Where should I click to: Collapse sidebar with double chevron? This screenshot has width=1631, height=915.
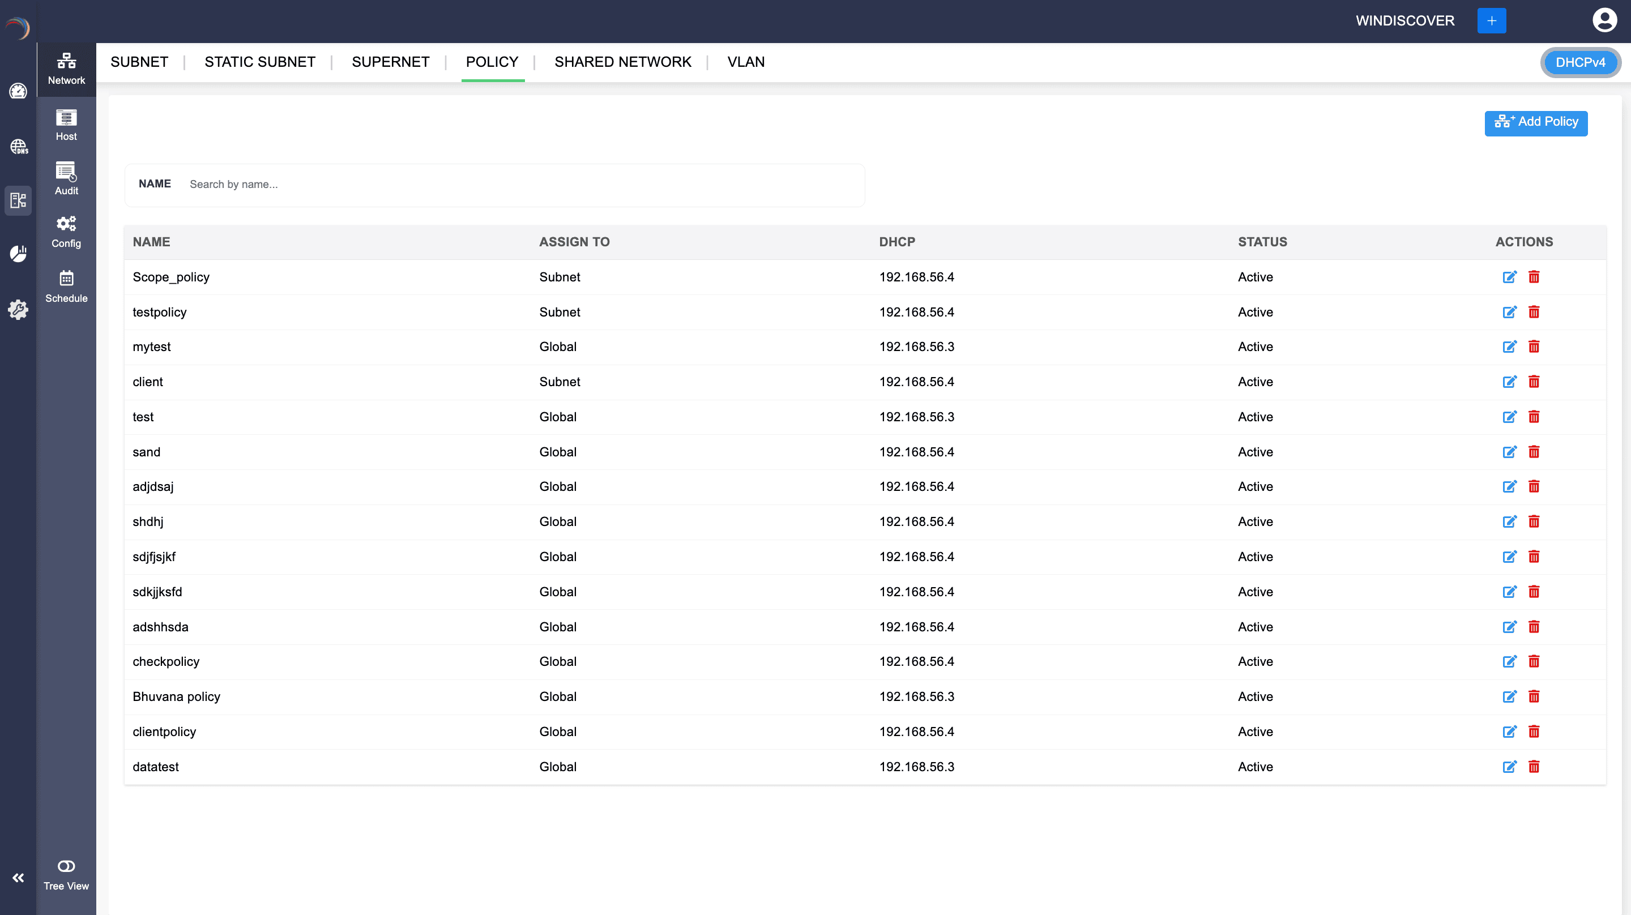(18, 878)
